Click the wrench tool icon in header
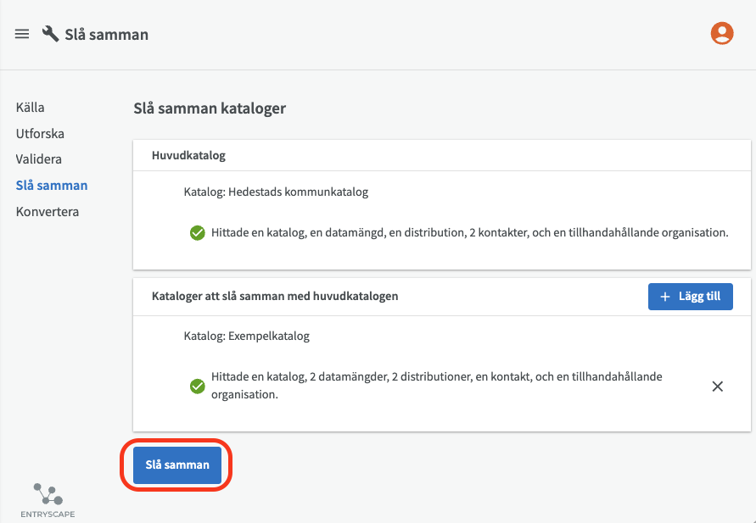 (x=51, y=34)
